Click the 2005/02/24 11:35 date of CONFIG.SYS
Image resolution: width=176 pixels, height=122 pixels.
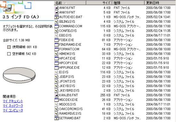click(158, 31)
